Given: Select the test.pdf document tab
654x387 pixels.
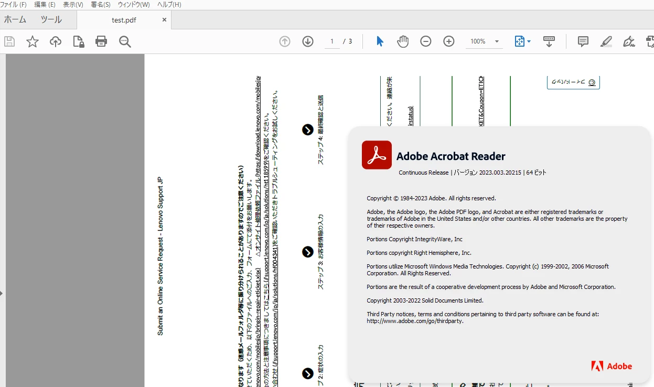Looking at the screenshot, I should coord(124,20).
